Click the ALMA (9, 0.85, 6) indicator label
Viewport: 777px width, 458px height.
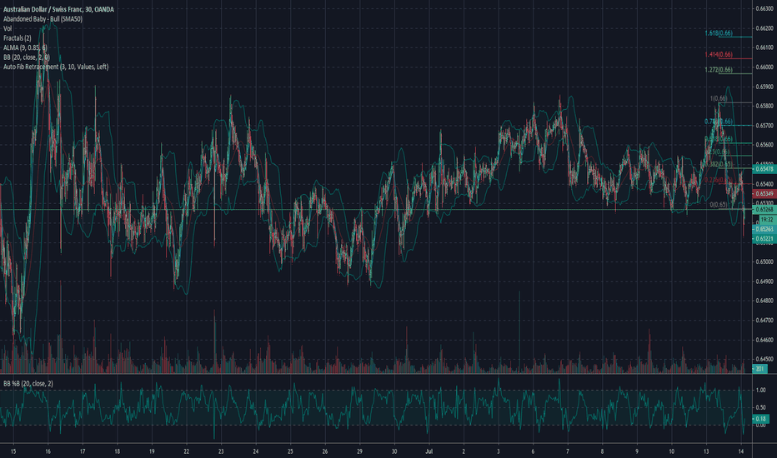tap(25, 47)
